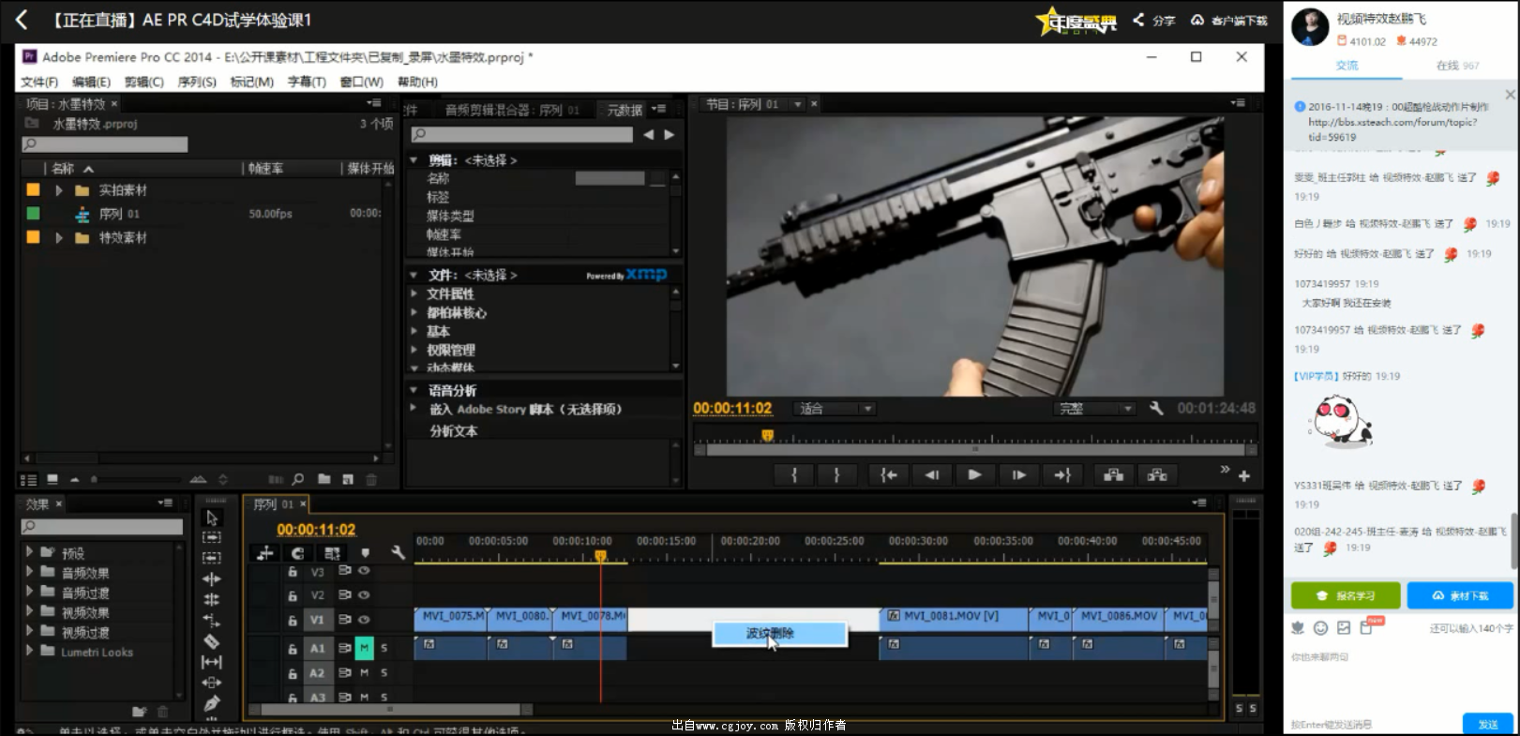Open timeline display settings wrench
This screenshot has width=1520, height=736.
[x=398, y=553]
